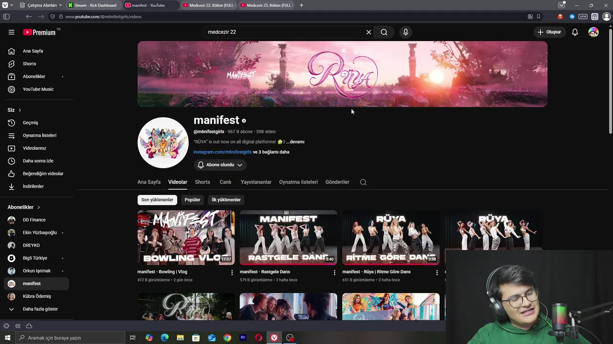Open the Bowling Vlog video thumbnail
Screen dimensions: 613x344
tap(186, 237)
